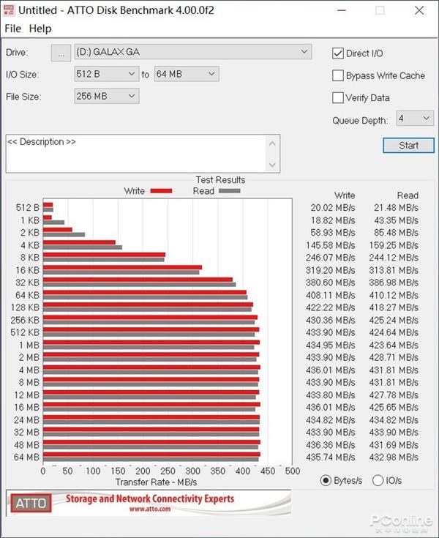Open the File menu
This screenshot has height=538, width=439.
(x=13, y=29)
